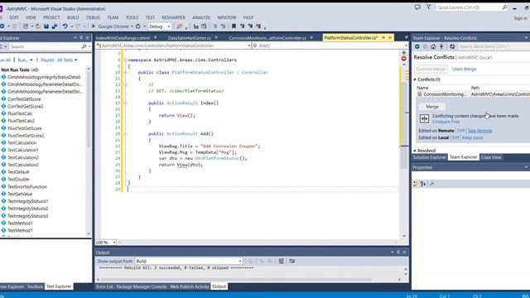Toggle word wrap icon in Output panel
530x298 pixels.
[291, 262]
